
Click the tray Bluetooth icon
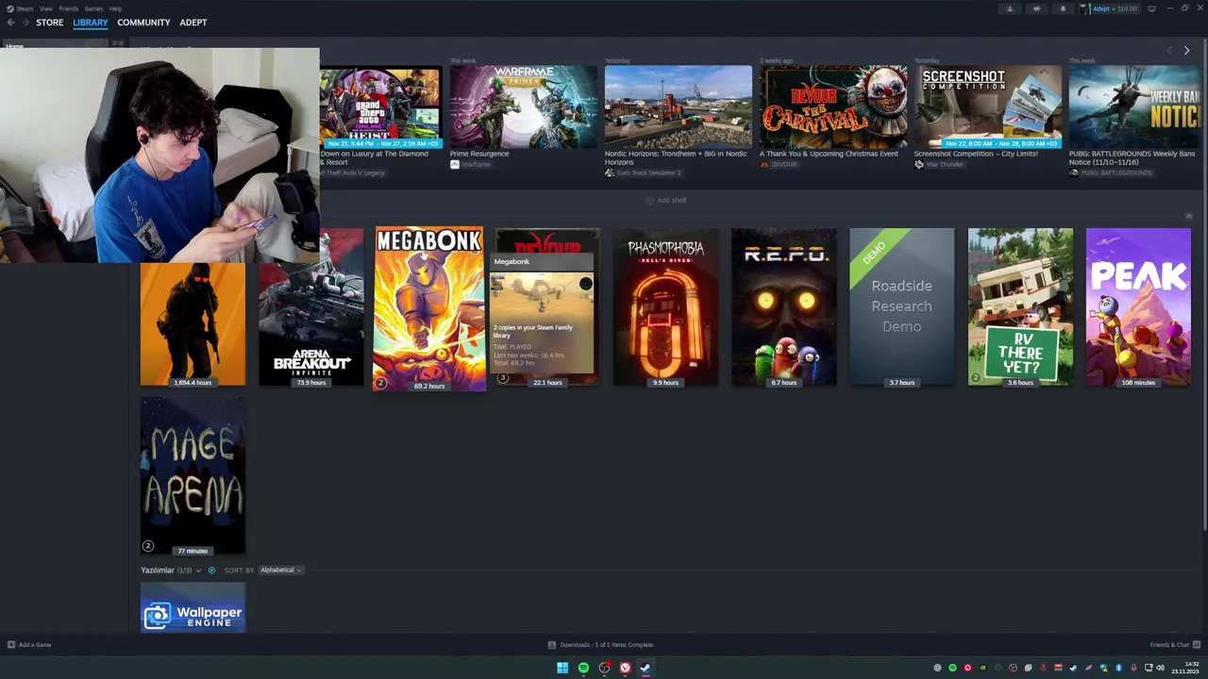coord(1118,668)
